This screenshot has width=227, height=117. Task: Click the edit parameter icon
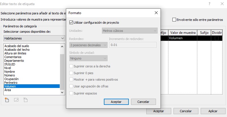coord(16,99)
